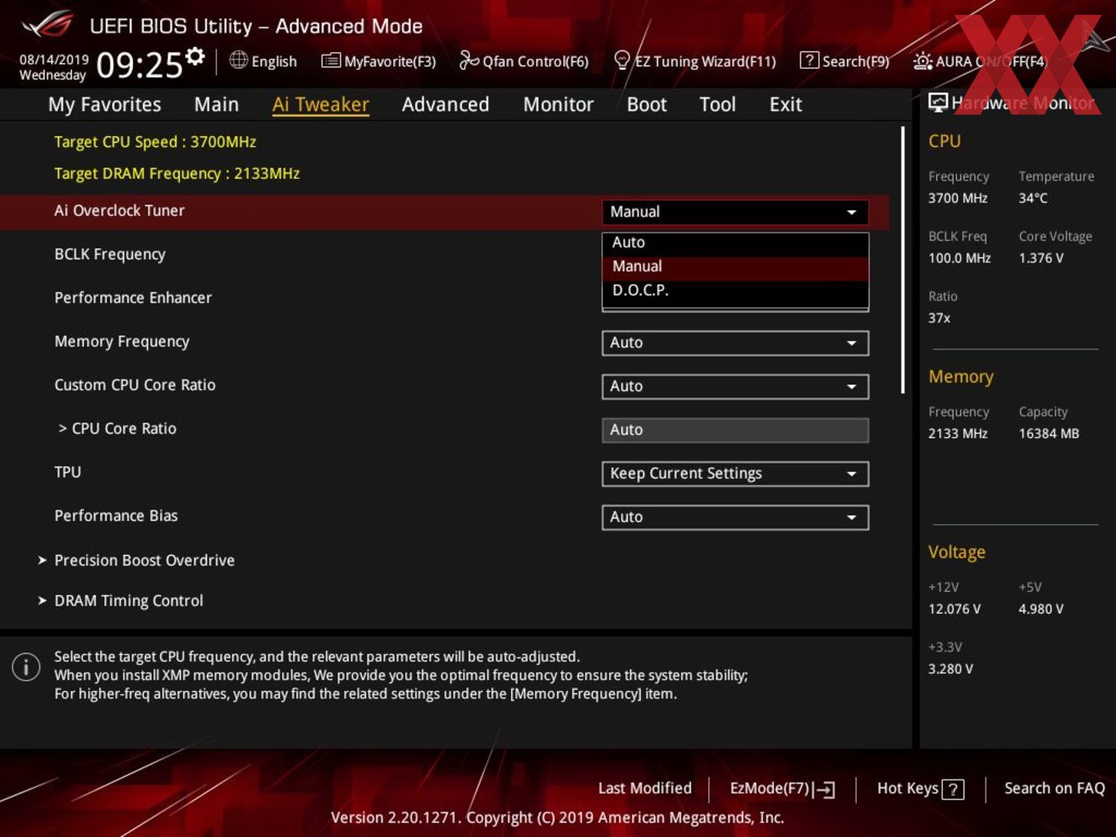The width and height of the screenshot is (1116, 837).
Task: Select Manual in Ai Overclock Tuner list
Action: pyautogui.click(x=734, y=266)
